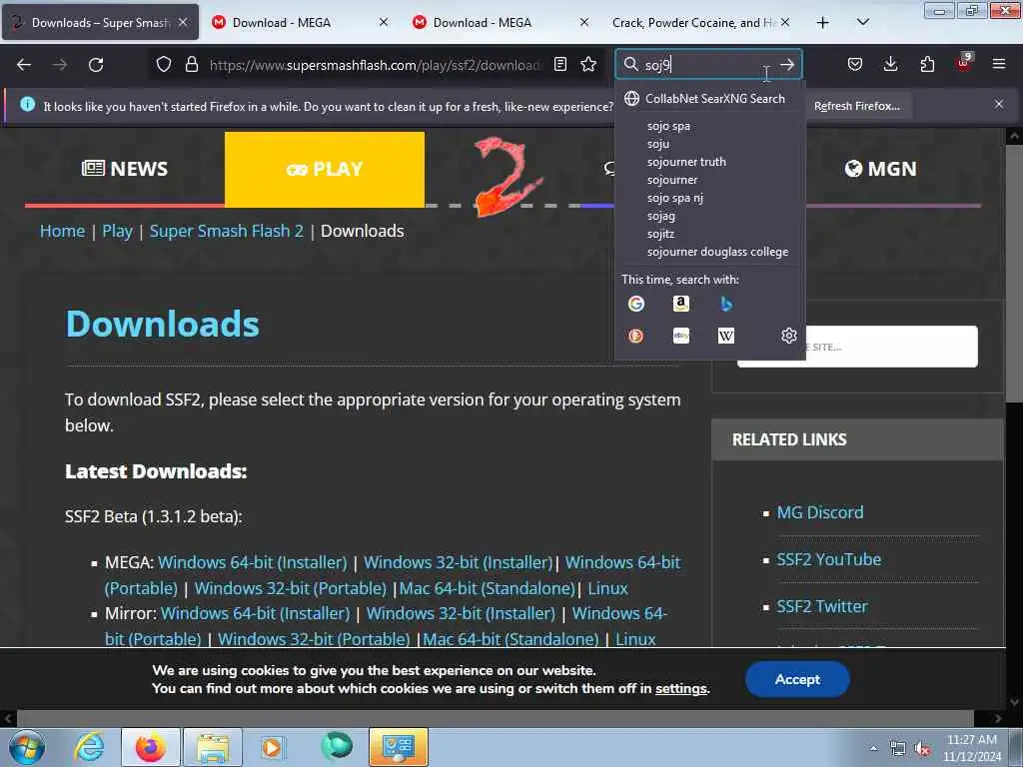Search this time with Wikipedia
Screen dimensions: 1023x767
coord(726,336)
